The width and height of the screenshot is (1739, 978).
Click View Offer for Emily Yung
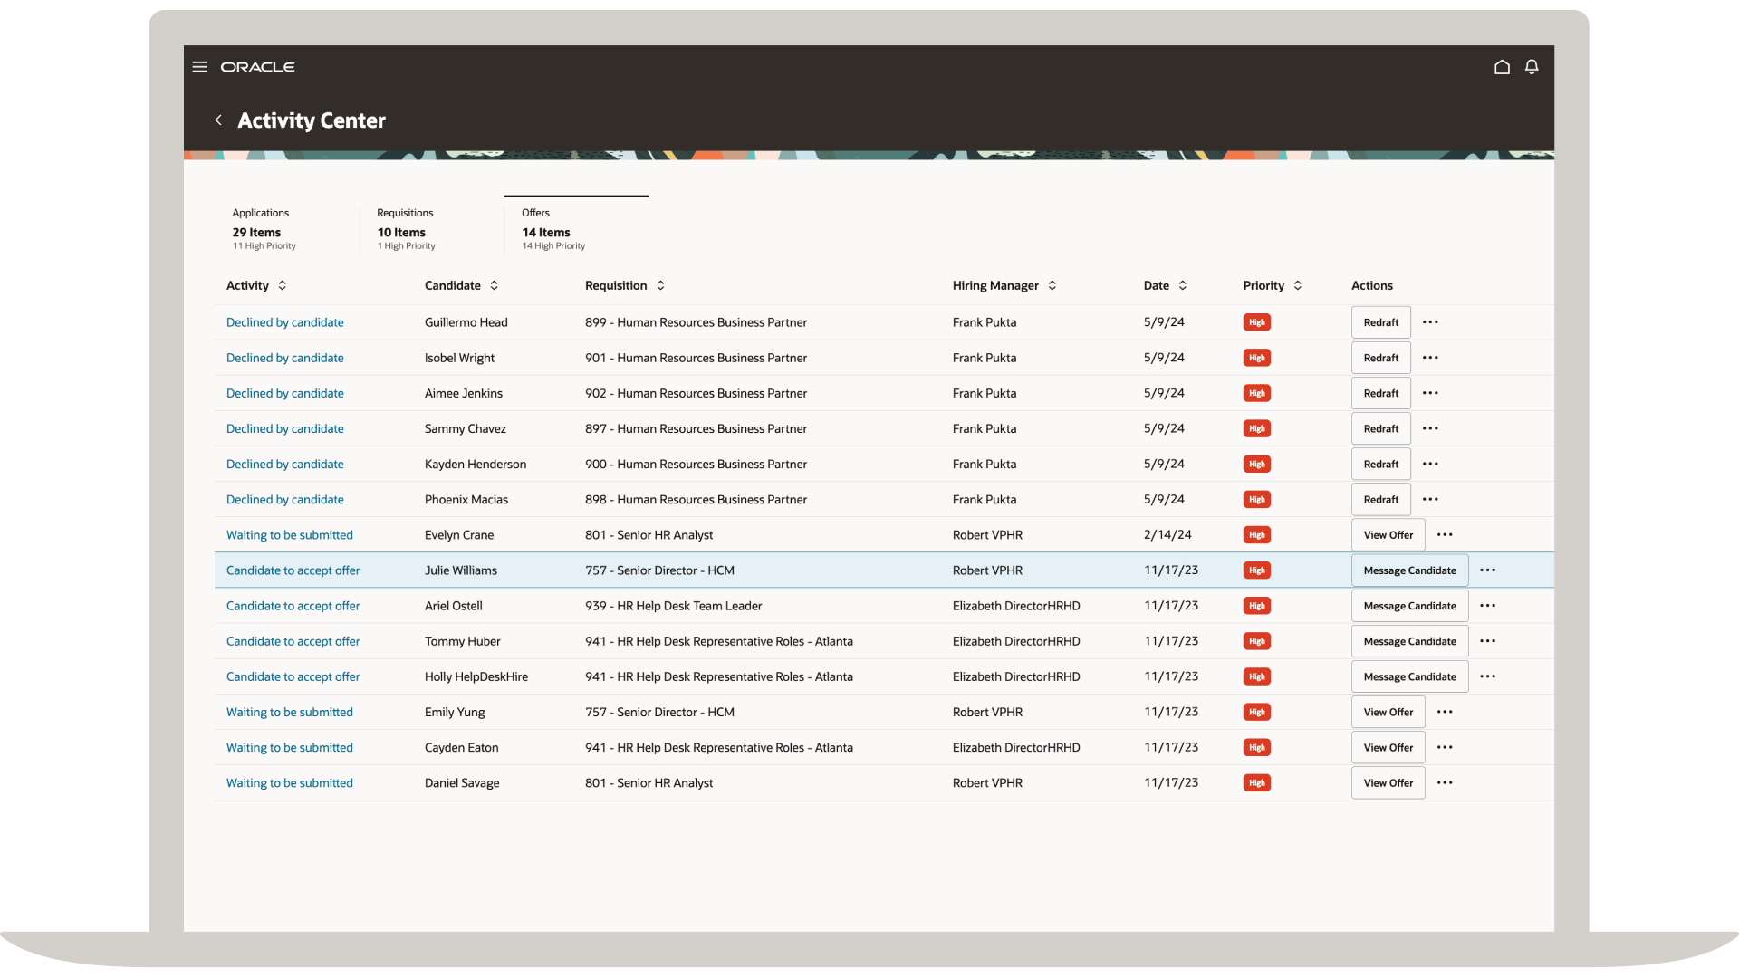pos(1388,713)
